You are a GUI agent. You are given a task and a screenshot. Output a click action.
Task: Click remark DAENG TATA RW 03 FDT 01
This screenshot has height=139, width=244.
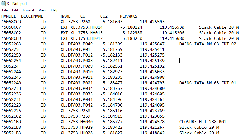[x=208, y=83]
